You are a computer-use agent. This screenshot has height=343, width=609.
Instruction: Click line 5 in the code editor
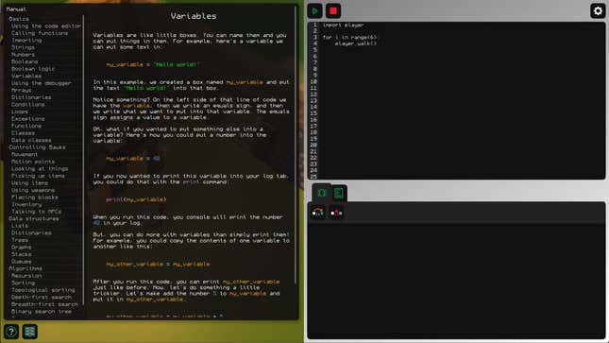[x=463, y=50]
